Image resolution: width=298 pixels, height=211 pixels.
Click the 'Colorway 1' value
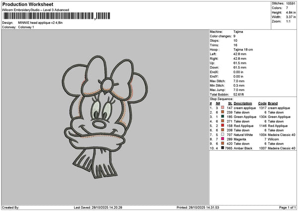(26, 27)
